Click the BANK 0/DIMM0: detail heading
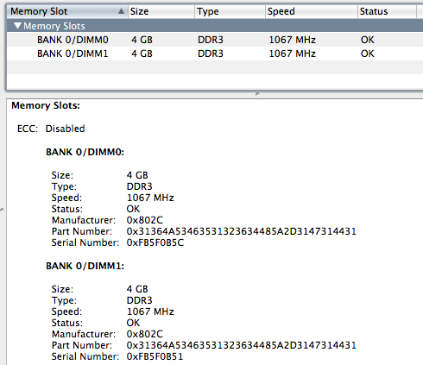Viewport: 423px width, 365px height. tap(85, 152)
